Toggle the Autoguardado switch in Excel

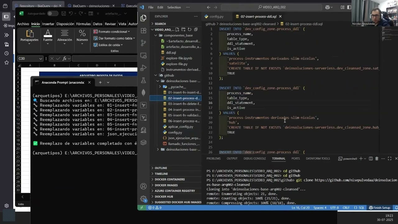tap(53, 13)
